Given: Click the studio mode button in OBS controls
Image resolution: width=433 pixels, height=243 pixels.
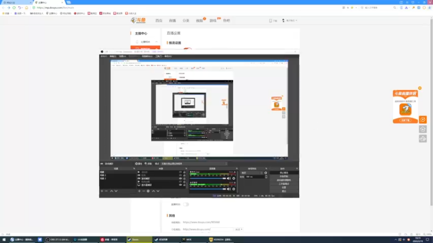Looking at the screenshot, I should pos(284,184).
